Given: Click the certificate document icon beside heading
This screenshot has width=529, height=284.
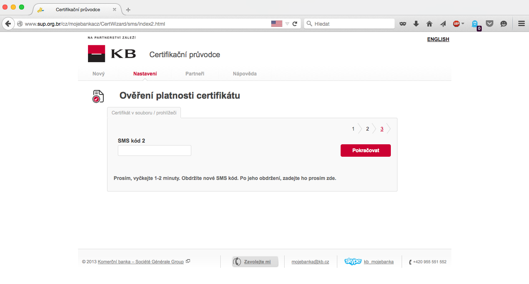Looking at the screenshot, I should click(98, 96).
